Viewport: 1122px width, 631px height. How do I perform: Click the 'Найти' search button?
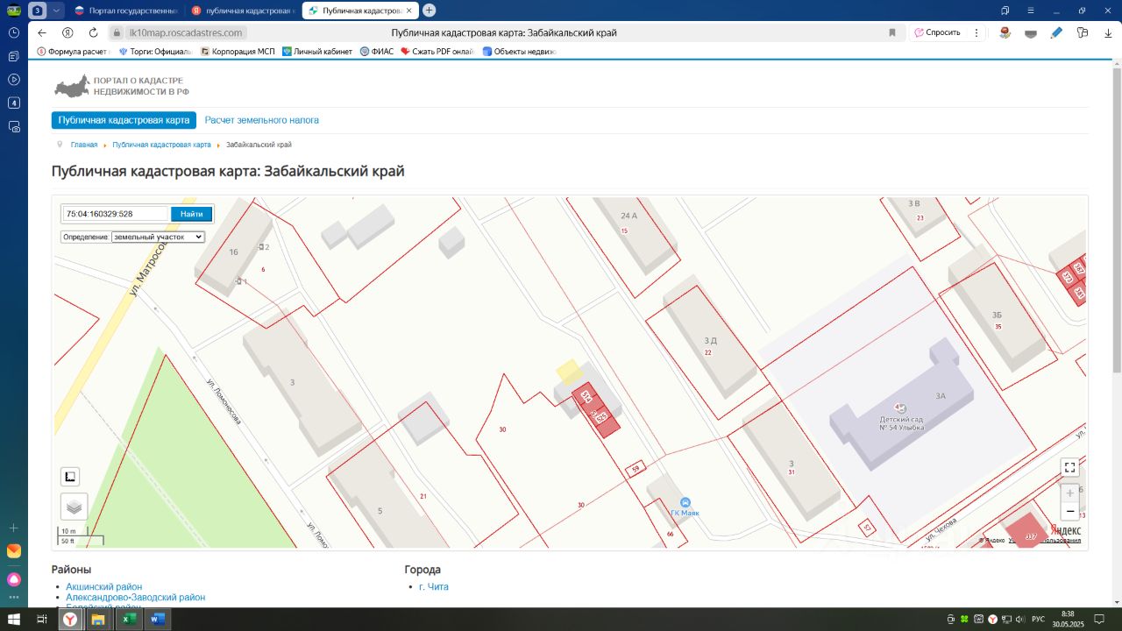(x=191, y=214)
